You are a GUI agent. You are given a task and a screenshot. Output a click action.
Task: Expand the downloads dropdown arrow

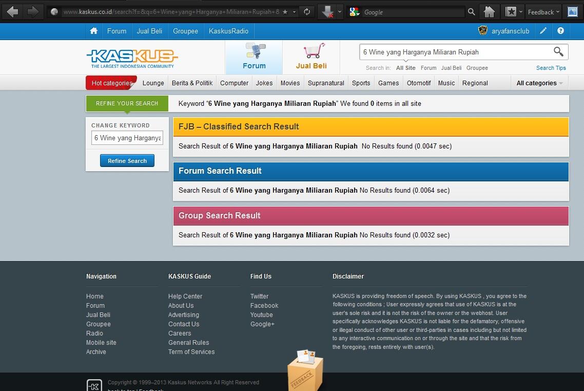click(339, 12)
